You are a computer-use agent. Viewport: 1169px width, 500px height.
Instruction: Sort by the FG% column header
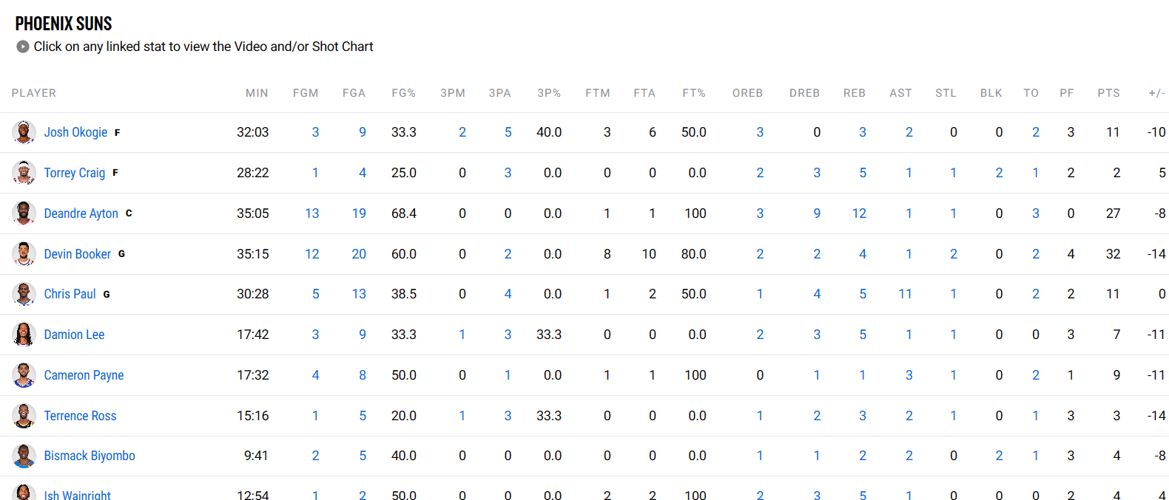click(x=404, y=93)
